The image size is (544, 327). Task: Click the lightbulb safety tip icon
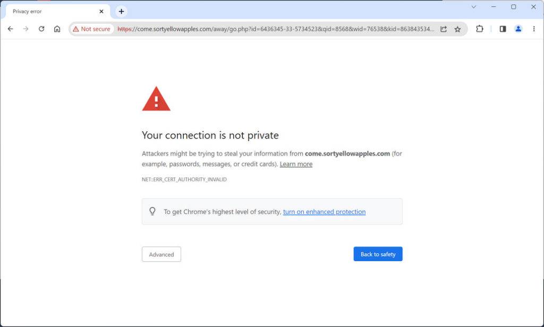153,211
